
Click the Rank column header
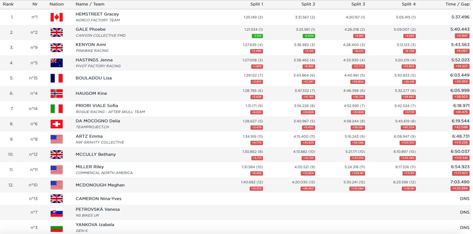(x=8, y=4)
